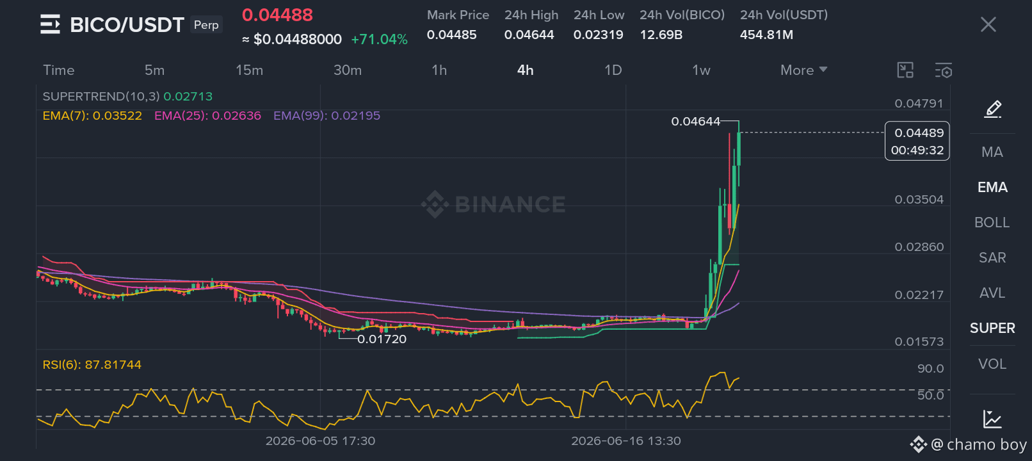1032x461 pixels.
Task: Click the 0.02217 price axis label
Action: tap(919, 295)
